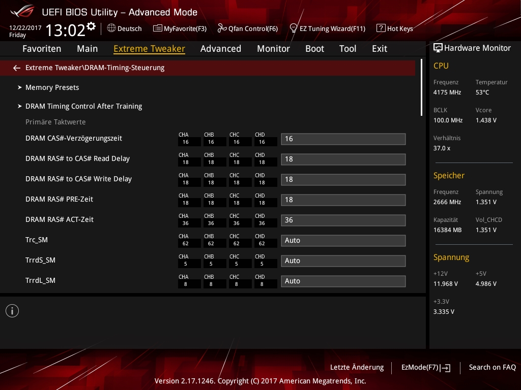This screenshot has width=521, height=390.
Task: Click DRAM RAS# to CAS# Write Delay field
Action: [343, 179]
